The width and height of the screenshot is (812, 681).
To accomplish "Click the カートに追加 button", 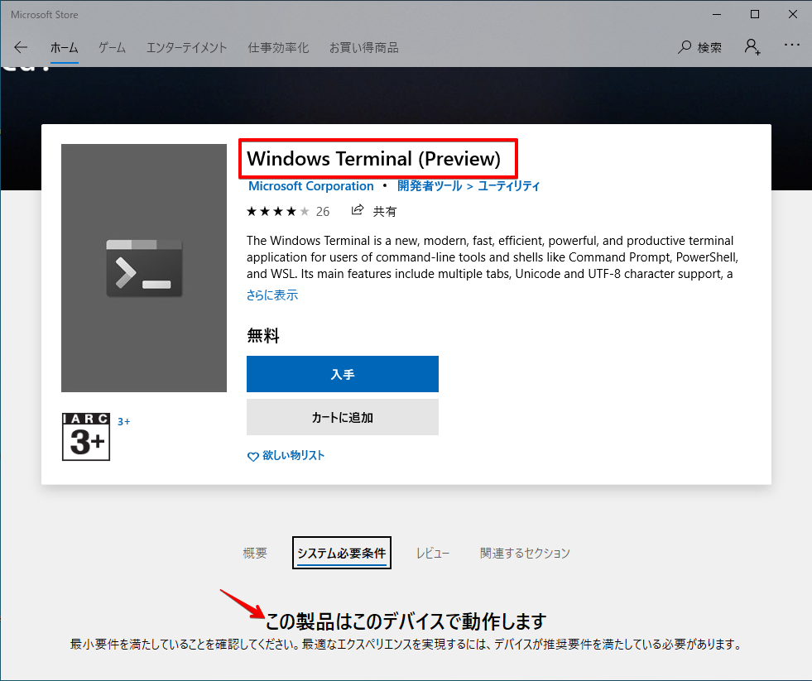I will [343, 417].
